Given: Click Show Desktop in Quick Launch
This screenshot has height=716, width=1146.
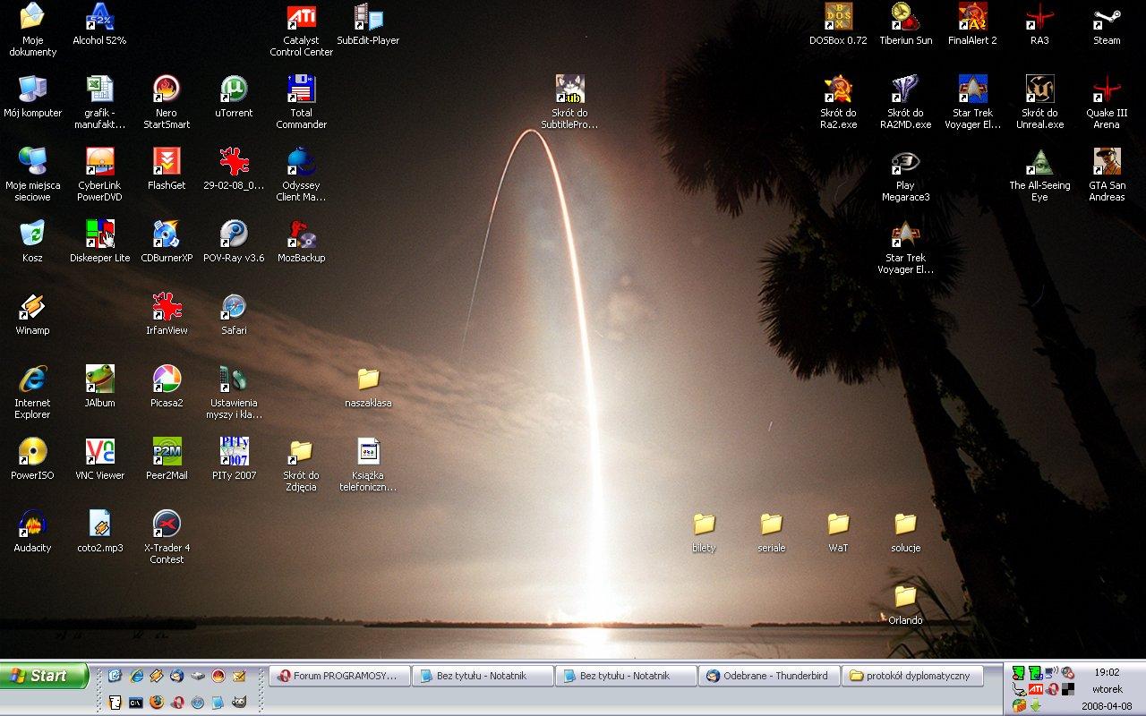Looking at the screenshot, I should (114, 676).
